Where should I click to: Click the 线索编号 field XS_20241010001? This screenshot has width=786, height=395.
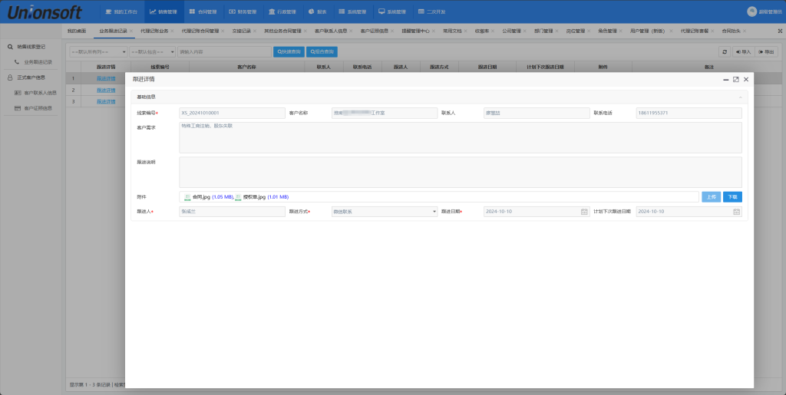pos(232,114)
